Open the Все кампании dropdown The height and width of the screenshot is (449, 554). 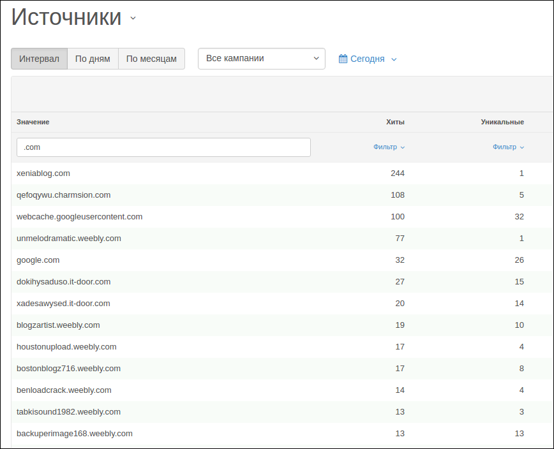click(262, 59)
